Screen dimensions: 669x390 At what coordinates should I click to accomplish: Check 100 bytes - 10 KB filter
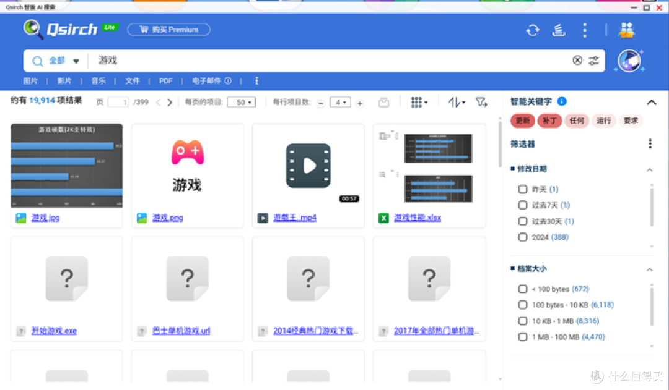[x=523, y=305]
